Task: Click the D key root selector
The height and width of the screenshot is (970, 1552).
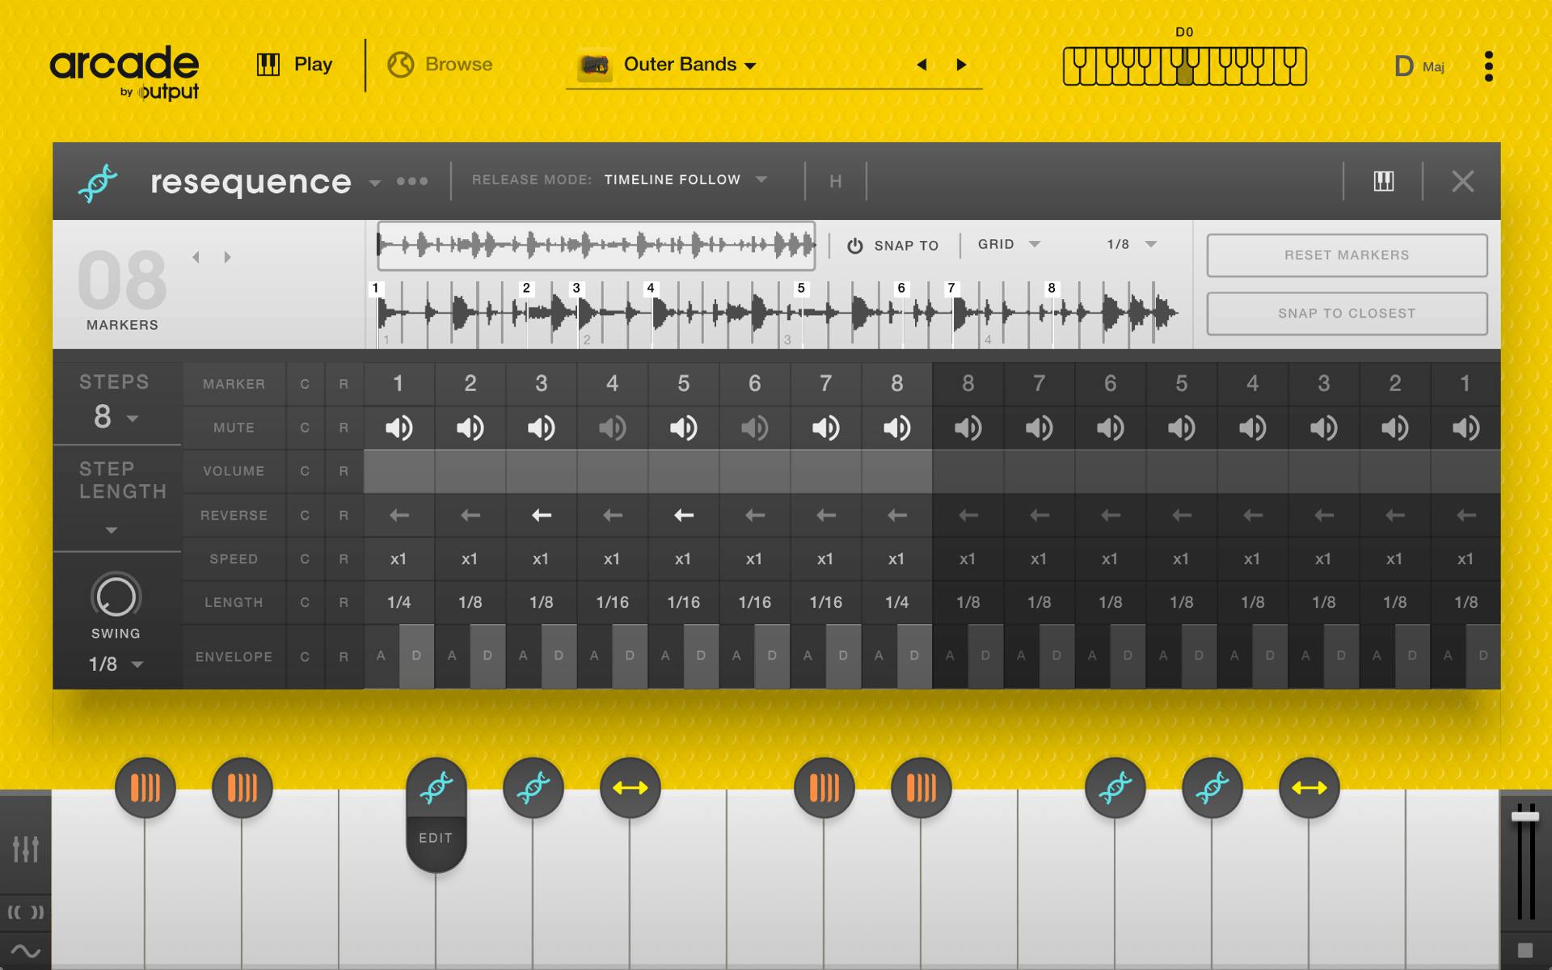Action: click(1404, 66)
